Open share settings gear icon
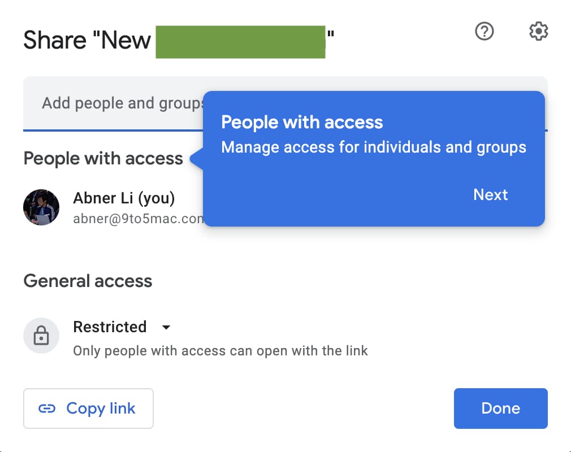The height and width of the screenshot is (452, 571). (539, 32)
